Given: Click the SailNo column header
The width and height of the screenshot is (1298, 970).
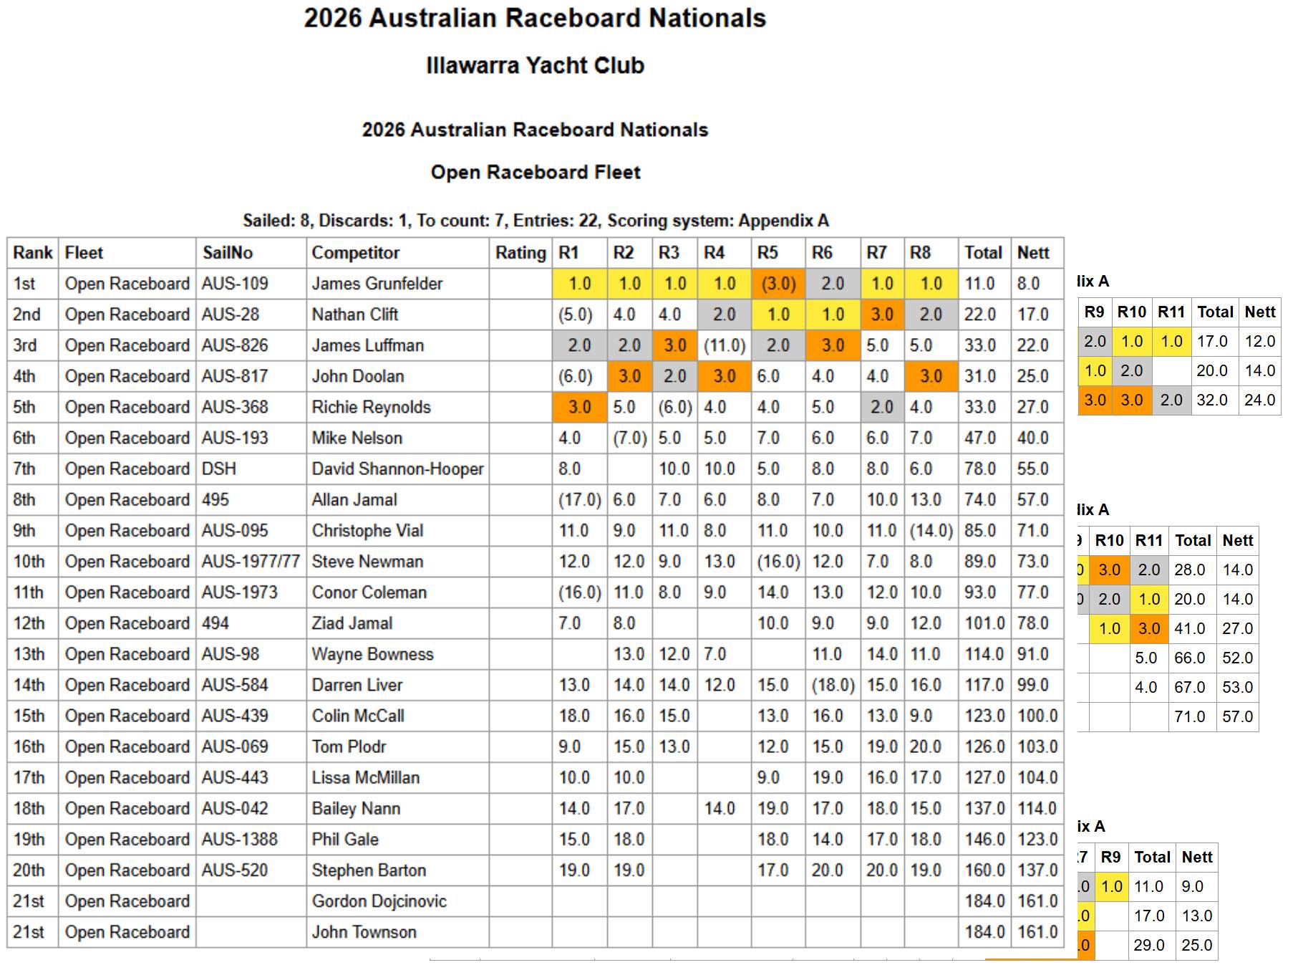Looking at the screenshot, I should pos(227,253).
